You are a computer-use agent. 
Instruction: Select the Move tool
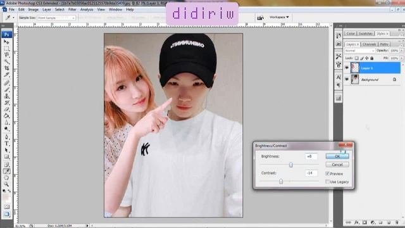click(x=6, y=42)
